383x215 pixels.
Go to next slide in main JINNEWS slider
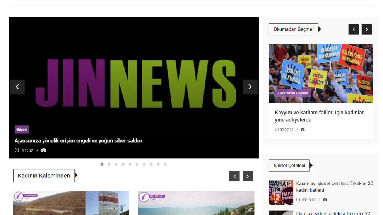[x=250, y=87]
